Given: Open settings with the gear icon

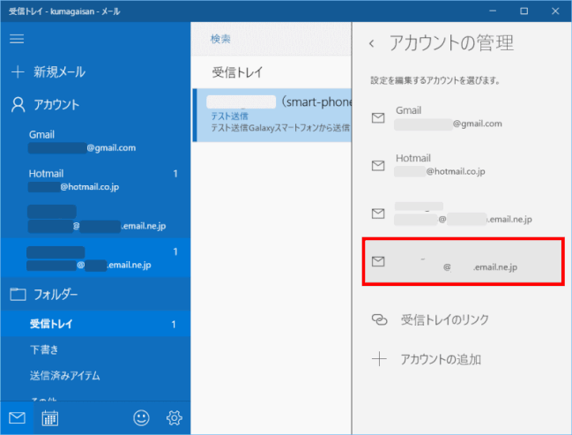Looking at the screenshot, I should [174, 418].
